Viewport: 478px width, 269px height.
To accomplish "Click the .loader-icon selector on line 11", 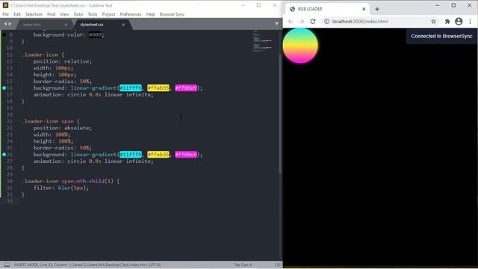I will click(40, 55).
